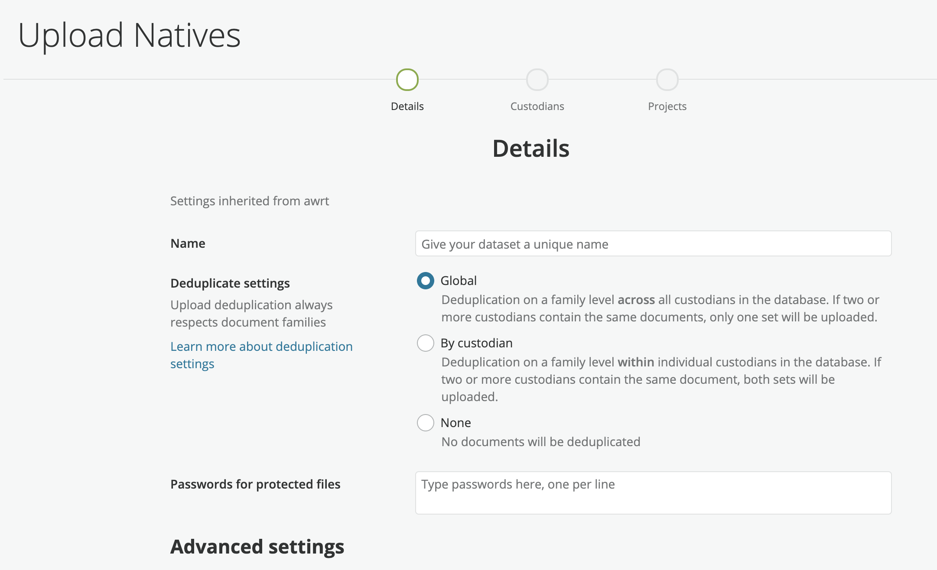Viewport: 937px width, 570px height.
Task: Go to the Custodians step circle
Action: (537, 80)
